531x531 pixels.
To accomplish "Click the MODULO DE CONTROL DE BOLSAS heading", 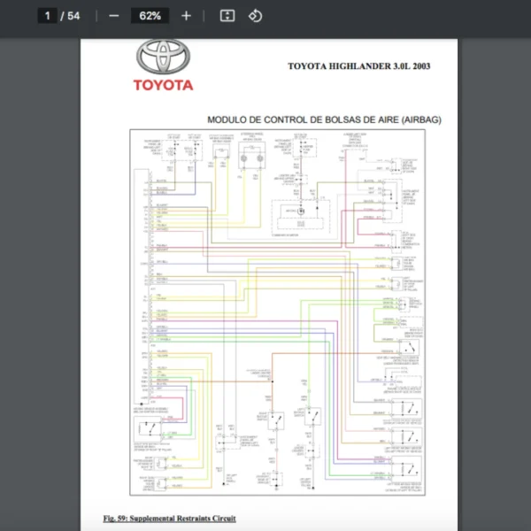I will (x=323, y=119).
